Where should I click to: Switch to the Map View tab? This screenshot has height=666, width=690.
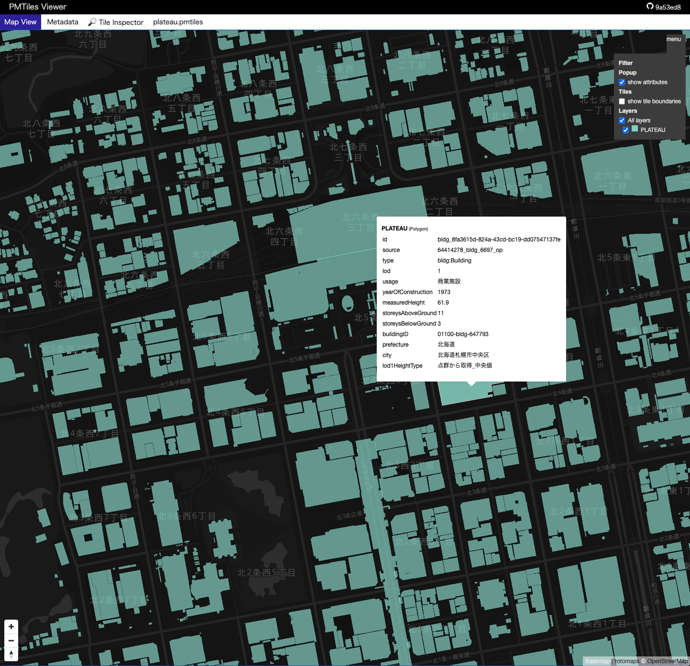point(21,22)
